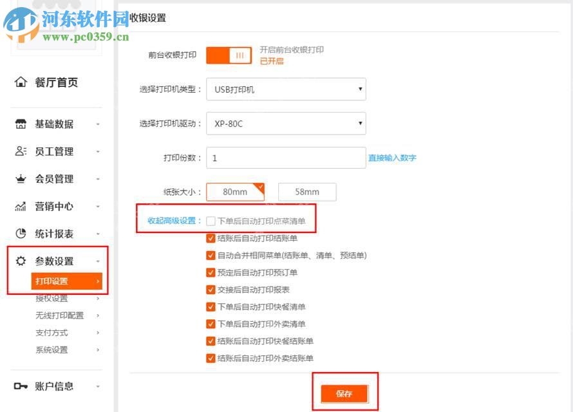Uncheck 结账后自动打印结账单
Image resolution: width=573 pixels, height=412 pixels.
[211, 238]
